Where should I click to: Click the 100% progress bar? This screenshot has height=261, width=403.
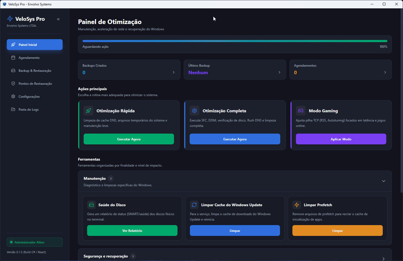click(235, 41)
